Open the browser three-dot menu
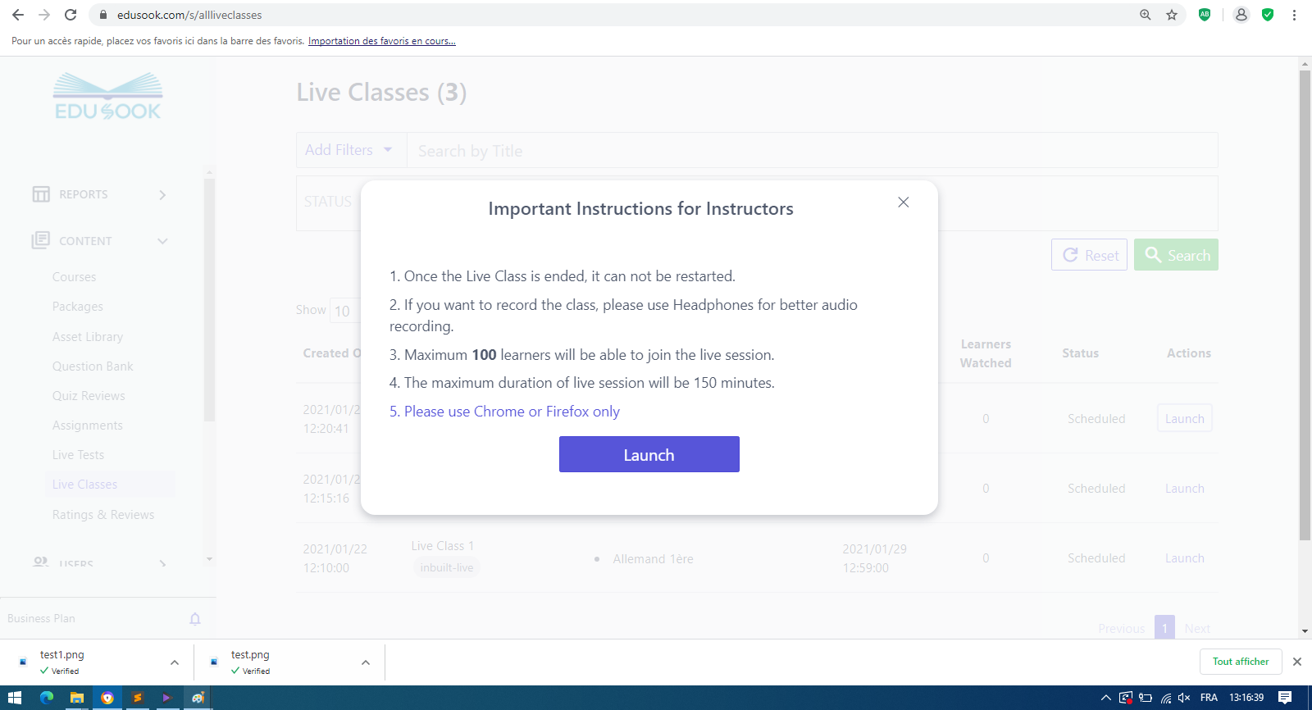Viewport: 1312px width, 710px height. click(1294, 15)
